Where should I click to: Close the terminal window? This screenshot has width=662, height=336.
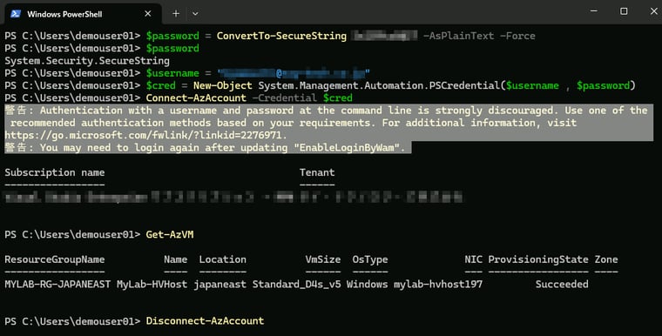coord(653,11)
